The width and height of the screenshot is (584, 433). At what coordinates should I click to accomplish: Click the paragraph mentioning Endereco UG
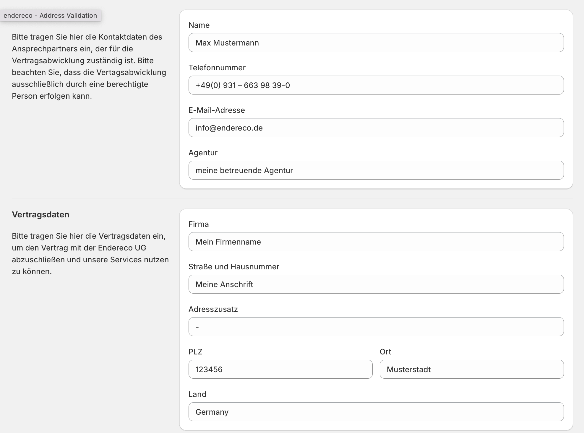(90, 254)
